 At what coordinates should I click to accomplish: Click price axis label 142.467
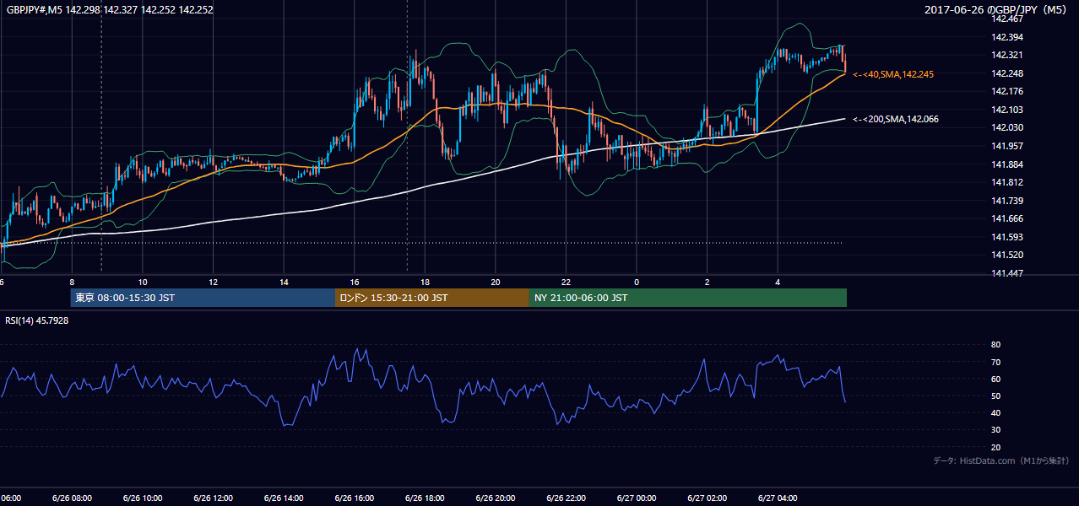[x=1007, y=19]
